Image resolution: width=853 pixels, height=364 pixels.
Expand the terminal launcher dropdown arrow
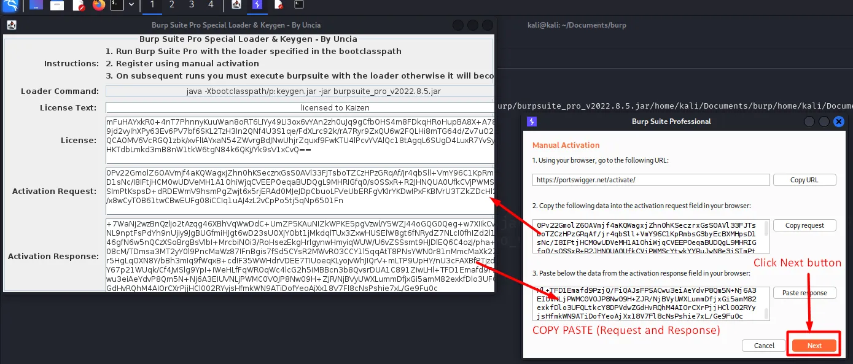(x=131, y=6)
